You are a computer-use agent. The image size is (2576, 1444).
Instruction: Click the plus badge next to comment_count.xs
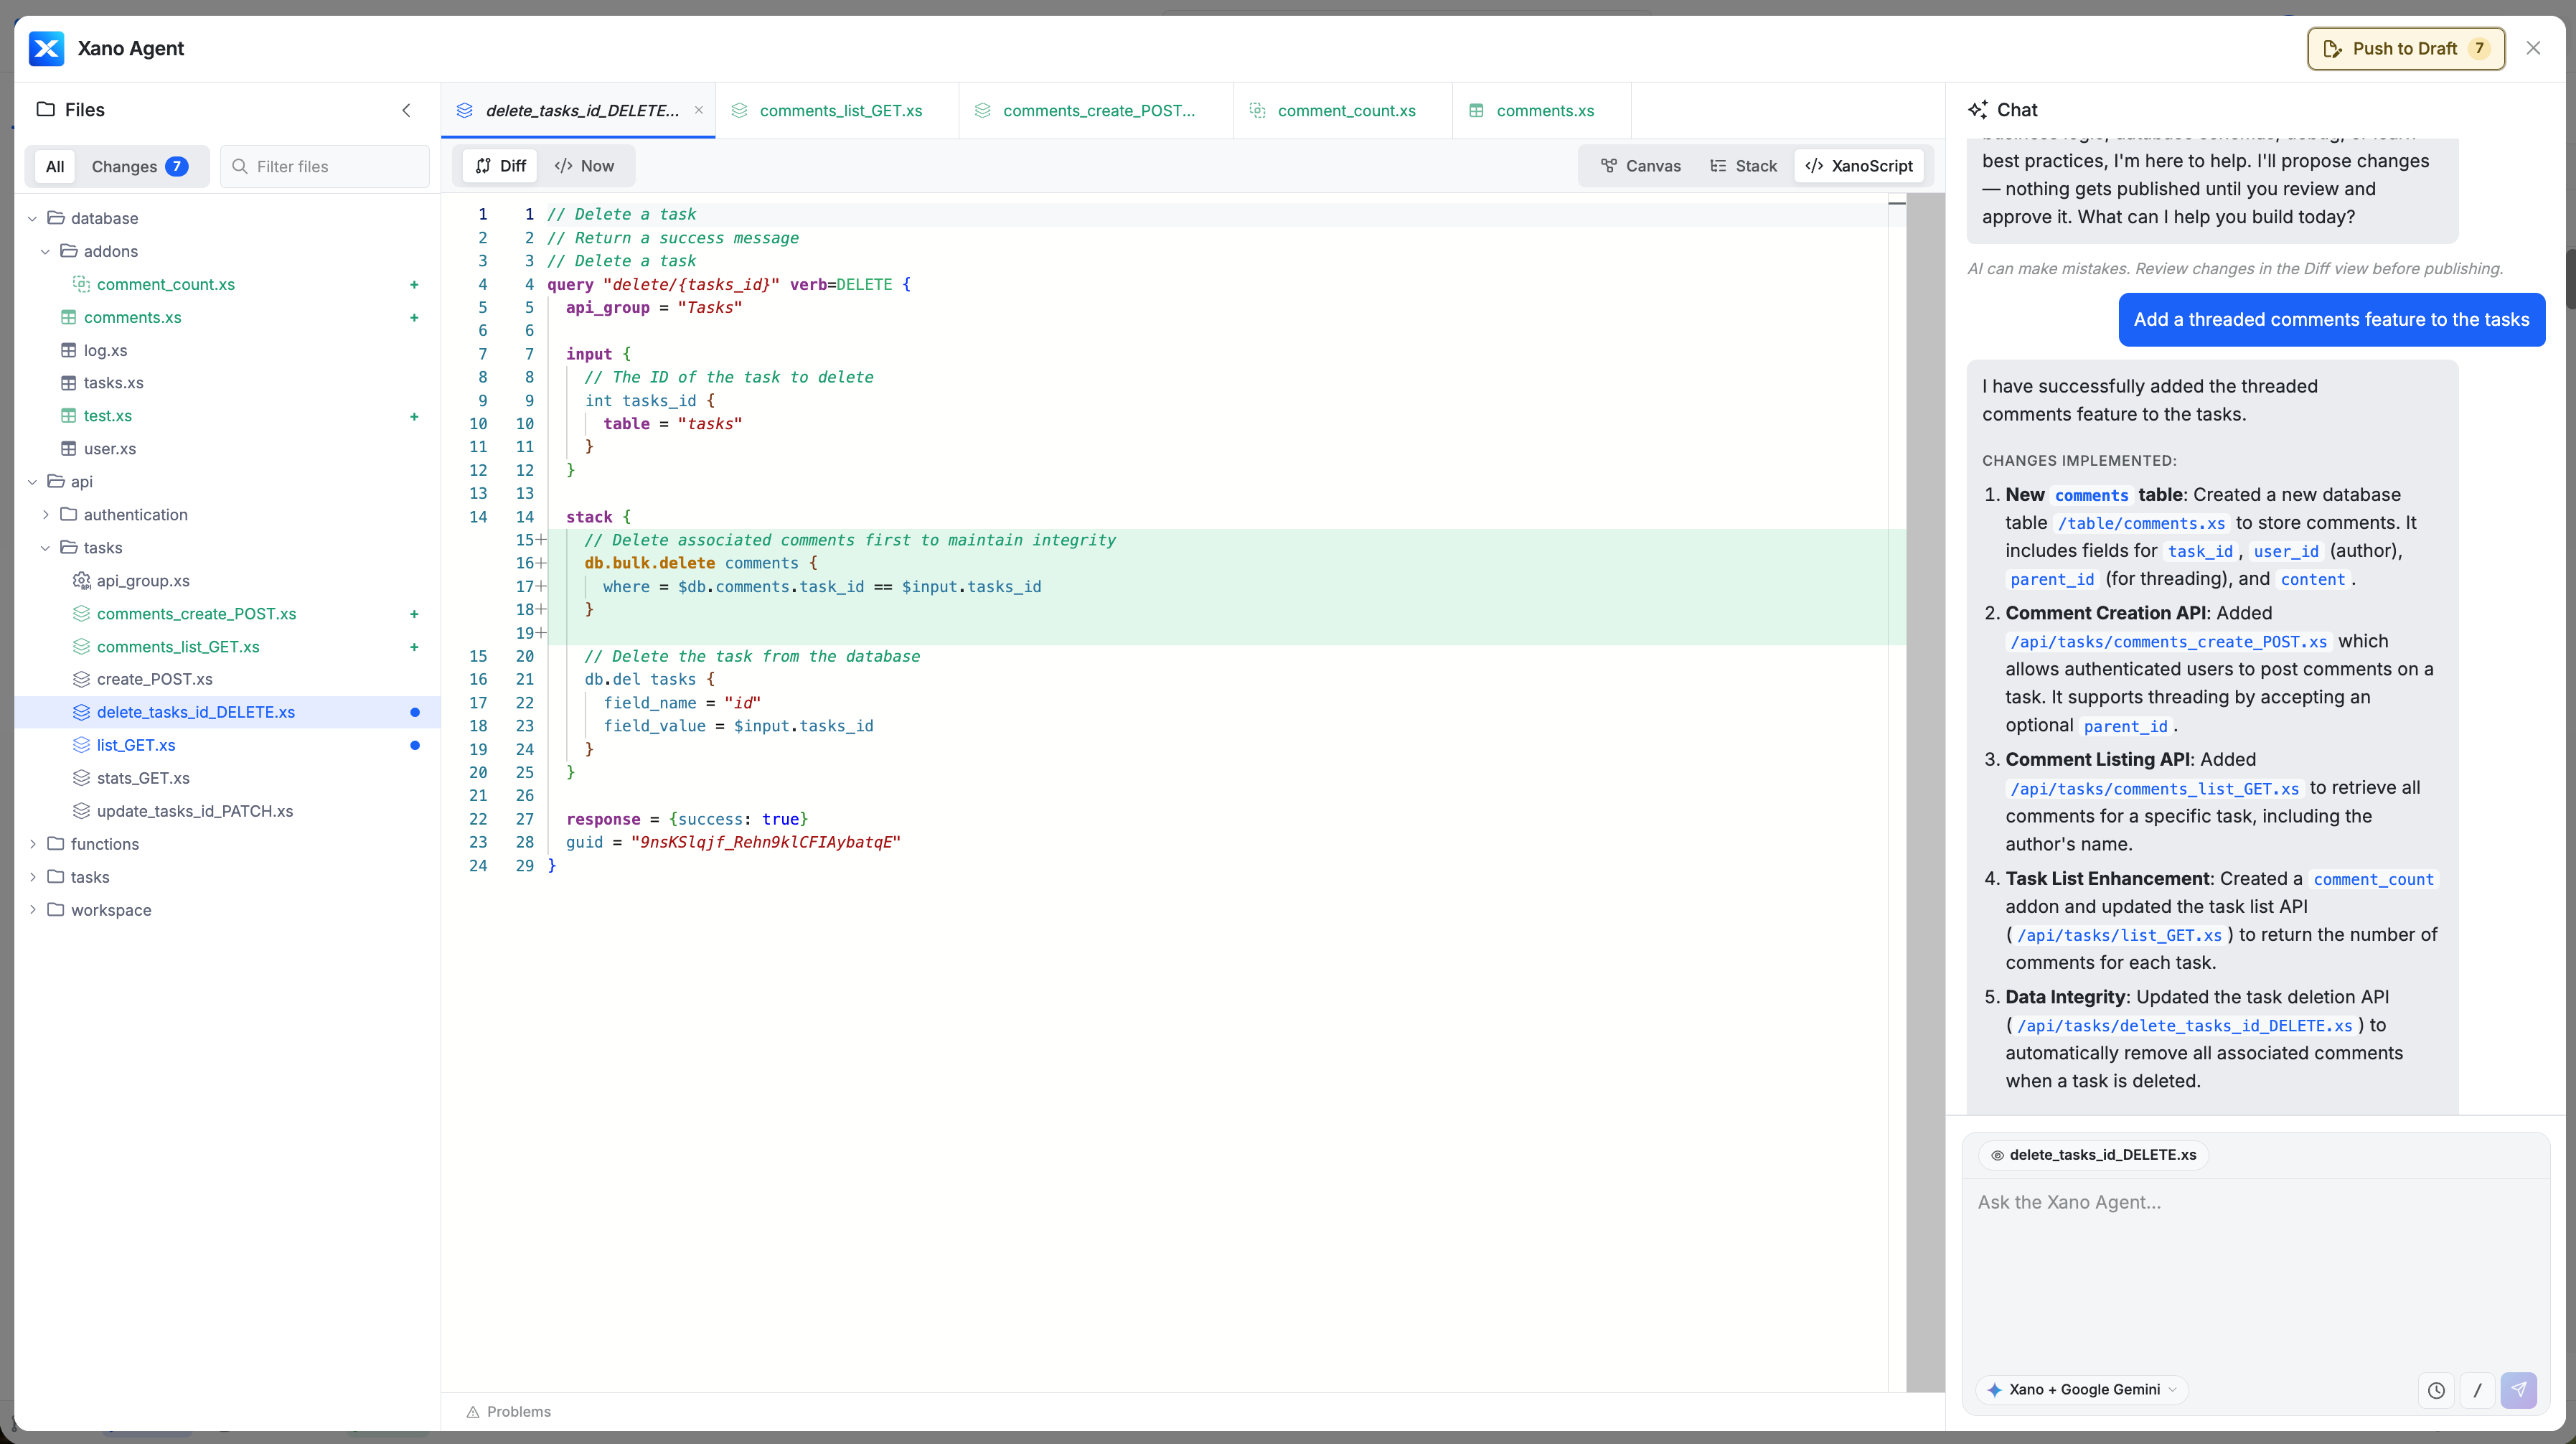pyautogui.click(x=414, y=285)
